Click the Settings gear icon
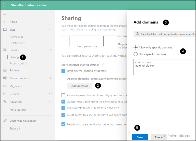The width and height of the screenshot is (196, 141). point(5,70)
